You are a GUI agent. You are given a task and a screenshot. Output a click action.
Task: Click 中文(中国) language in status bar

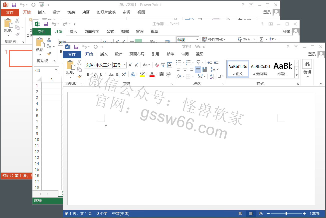tap(121, 214)
